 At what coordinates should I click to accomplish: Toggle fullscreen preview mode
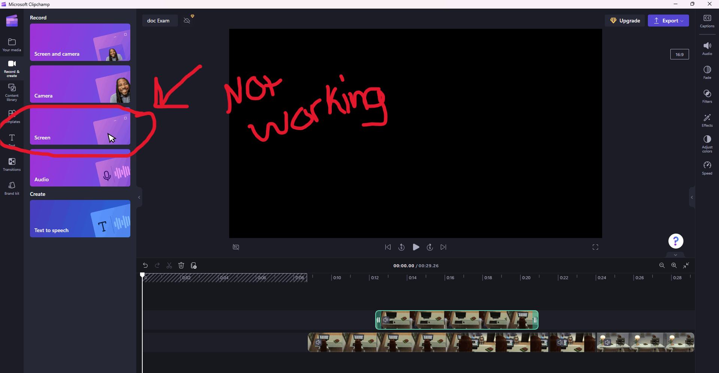(x=595, y=247)
